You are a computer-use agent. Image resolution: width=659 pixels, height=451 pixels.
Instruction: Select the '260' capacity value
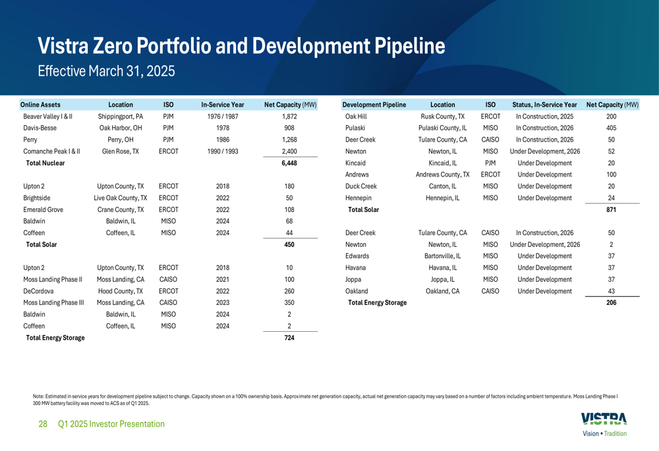[289, 291]
